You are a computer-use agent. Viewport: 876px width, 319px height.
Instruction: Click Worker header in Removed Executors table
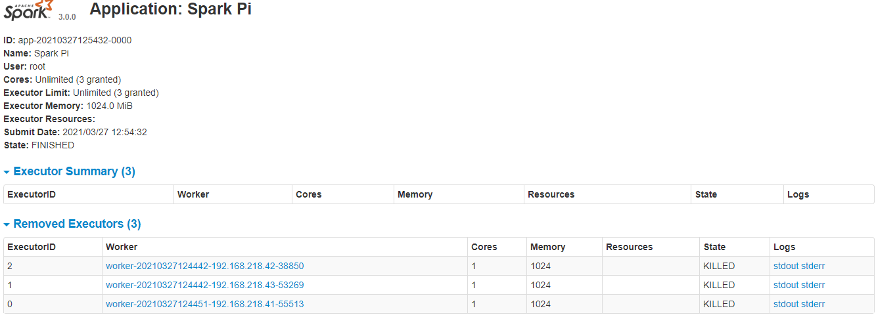tap(122, 247)
